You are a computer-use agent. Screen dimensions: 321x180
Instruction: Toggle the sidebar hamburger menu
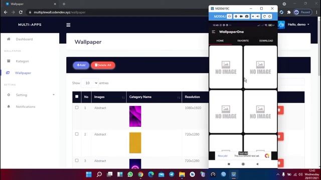click(68, 25)
